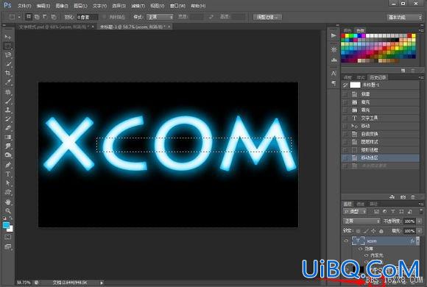Open the tool preset picker arrow
The height and width of the screenshot is (287, 427).
(19, 17)
